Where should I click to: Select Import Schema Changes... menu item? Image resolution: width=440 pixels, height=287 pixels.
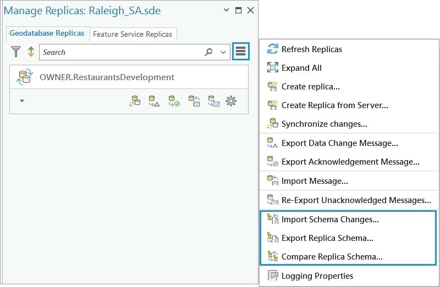(348, 220)
